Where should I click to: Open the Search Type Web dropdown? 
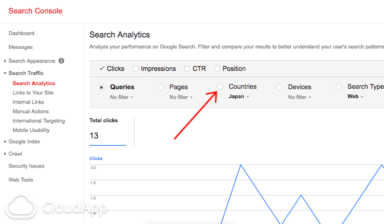click(x=355, y=97)
